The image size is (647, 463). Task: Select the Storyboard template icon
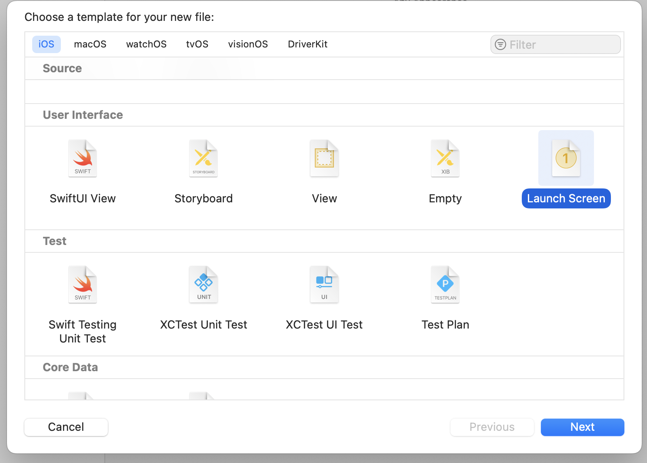click(x=203, y=158)
